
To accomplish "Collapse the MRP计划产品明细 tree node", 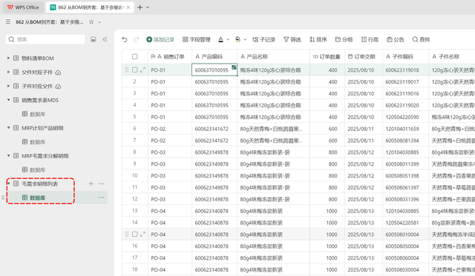I will click(x=8, y=128).
